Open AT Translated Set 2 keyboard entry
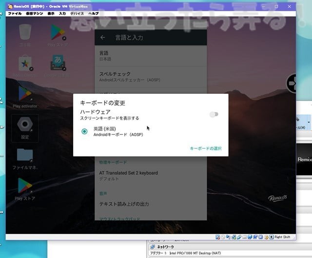 pos(151,175)
